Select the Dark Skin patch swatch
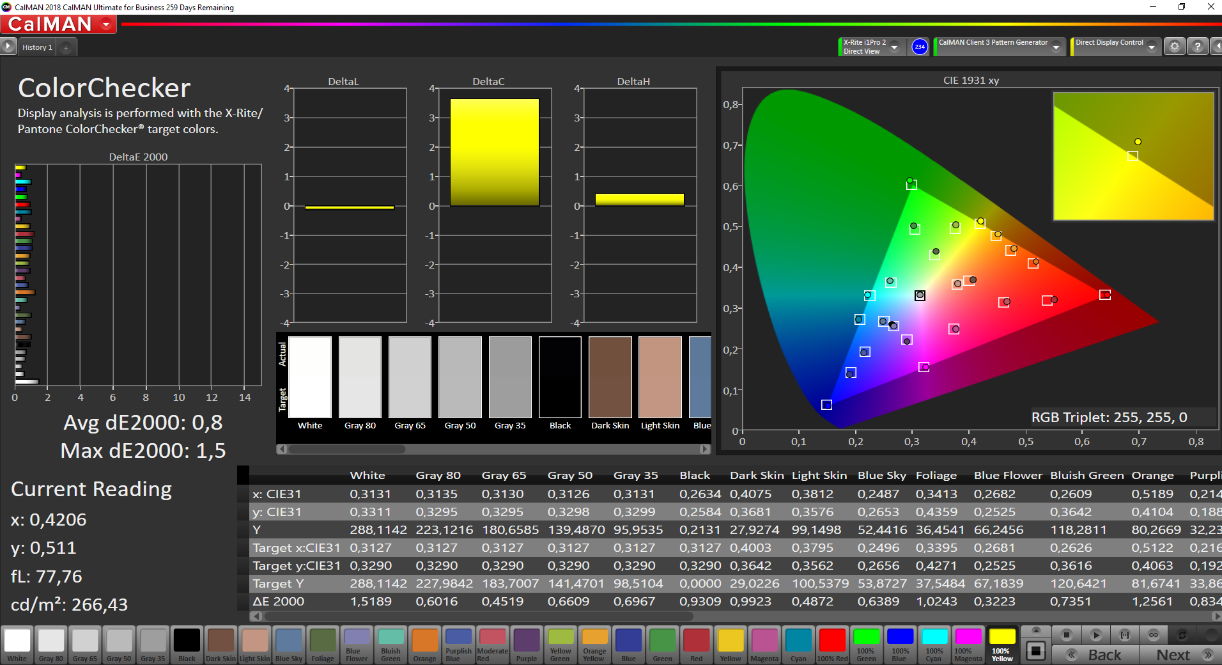Viewport: 1222px width, 665px height. click(220, 645)
